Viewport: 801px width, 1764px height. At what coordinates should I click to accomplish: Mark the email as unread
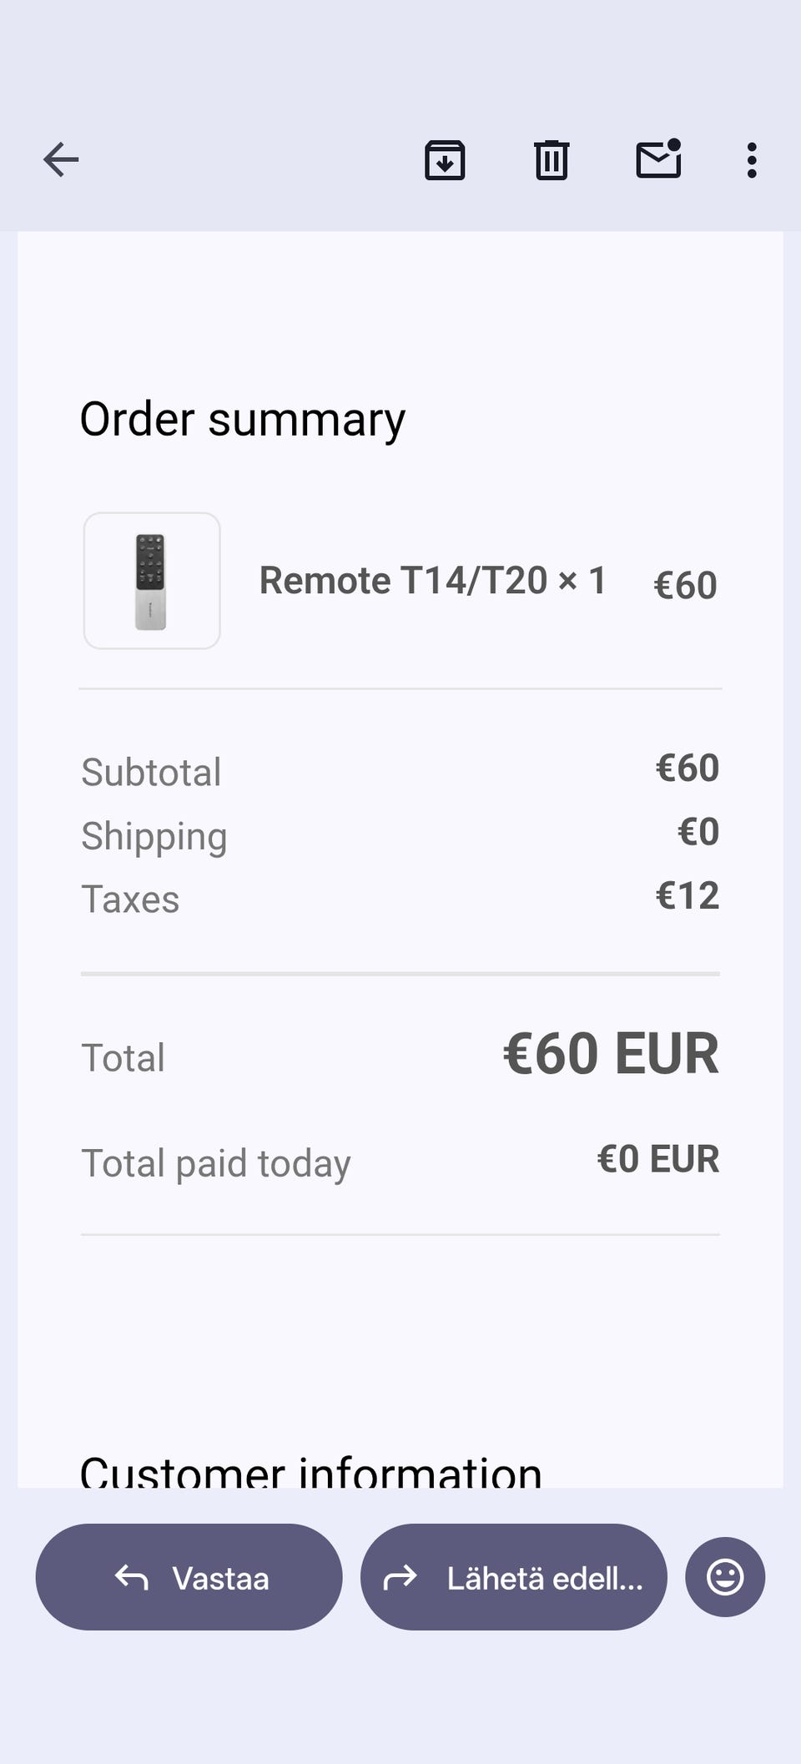coord(658,159)
